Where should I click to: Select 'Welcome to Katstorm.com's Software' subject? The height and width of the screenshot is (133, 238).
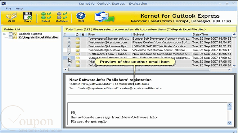click(x=160, y=50)
